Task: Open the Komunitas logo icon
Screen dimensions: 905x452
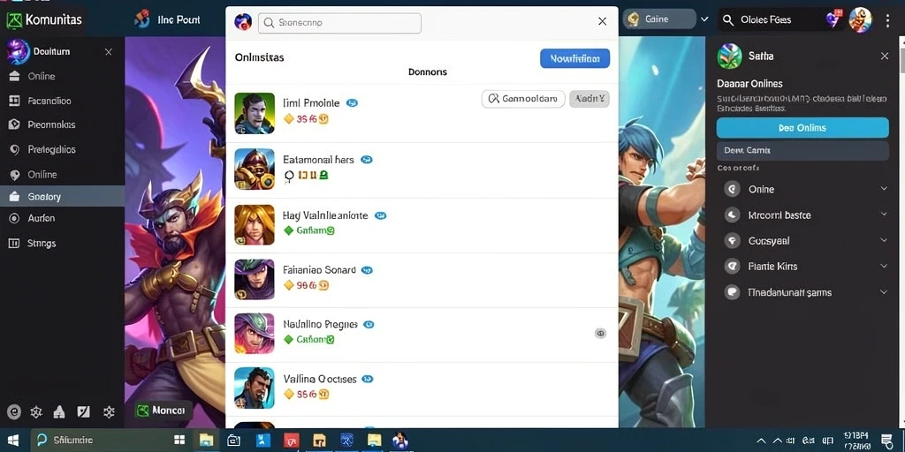Action: (x=13, y=20)
